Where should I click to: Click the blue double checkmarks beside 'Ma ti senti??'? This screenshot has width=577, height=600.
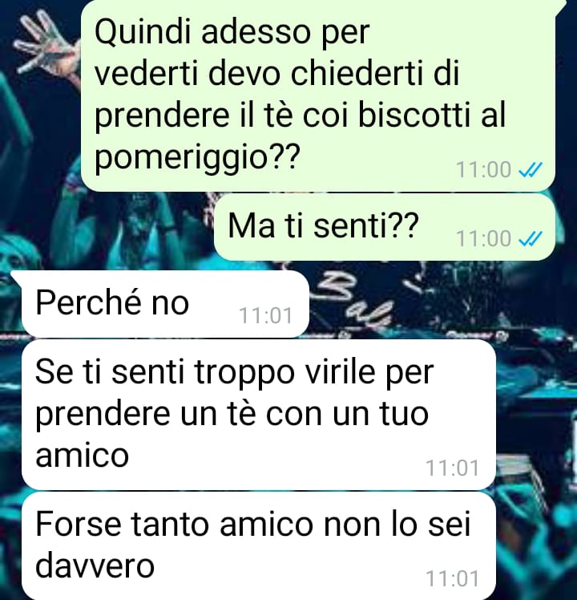tap(531, 239)
